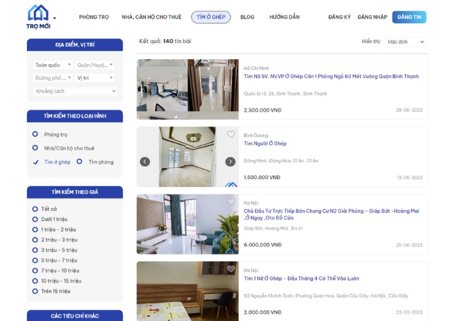Select price range 3 triệu - 5 triệu

point(35,250)
